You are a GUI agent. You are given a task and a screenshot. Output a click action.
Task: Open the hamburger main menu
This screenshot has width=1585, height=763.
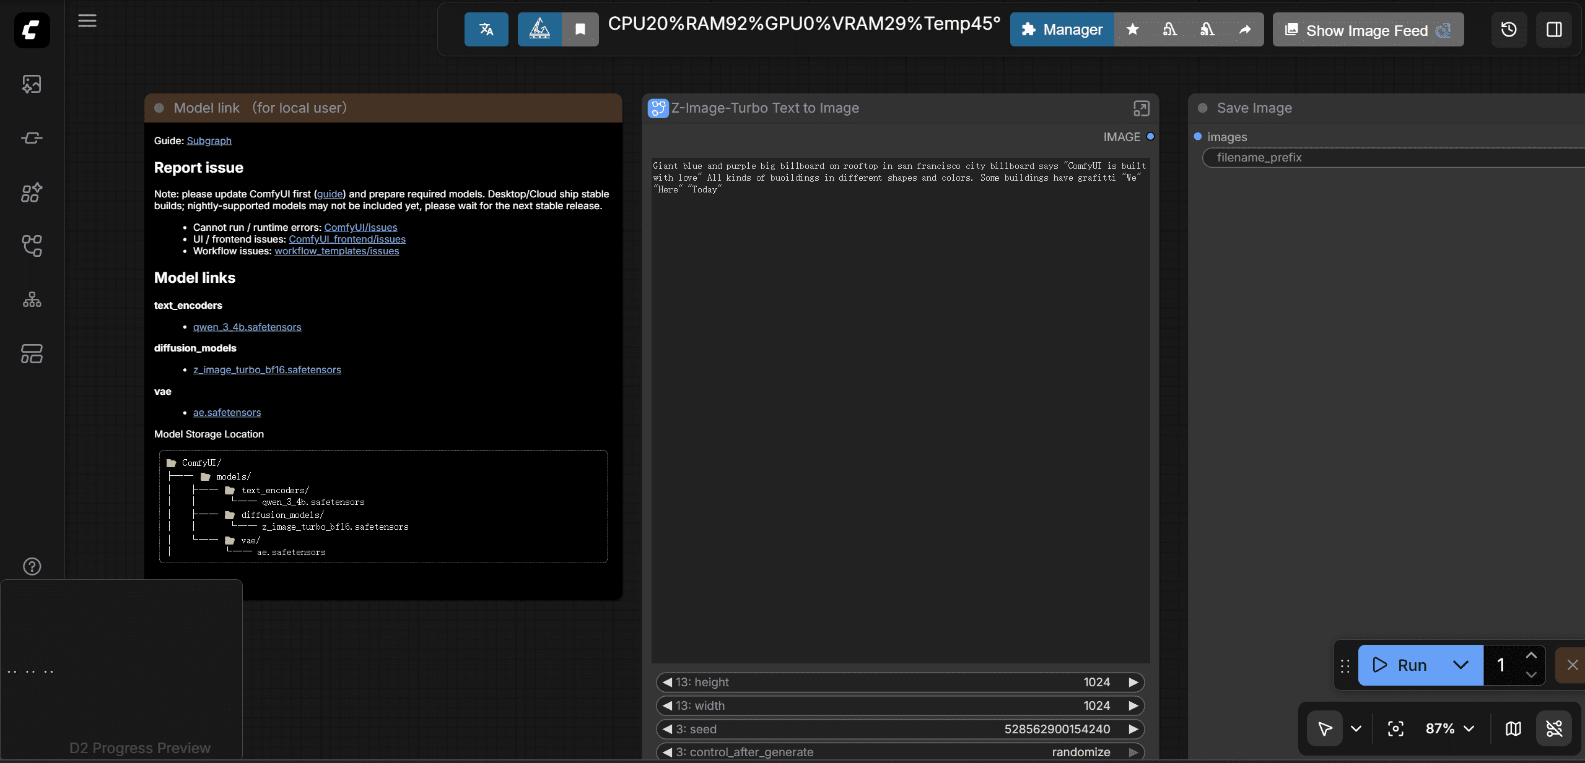[x=87, y=20]
